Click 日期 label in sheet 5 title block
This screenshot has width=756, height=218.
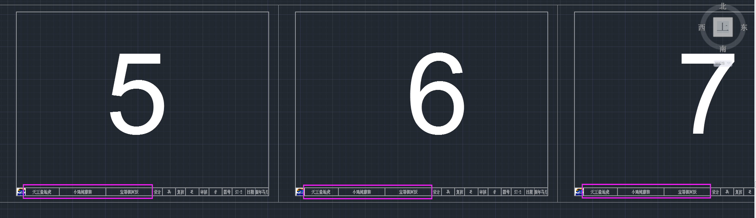250,192
